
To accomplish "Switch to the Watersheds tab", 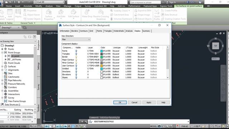I will click(118, 31).
